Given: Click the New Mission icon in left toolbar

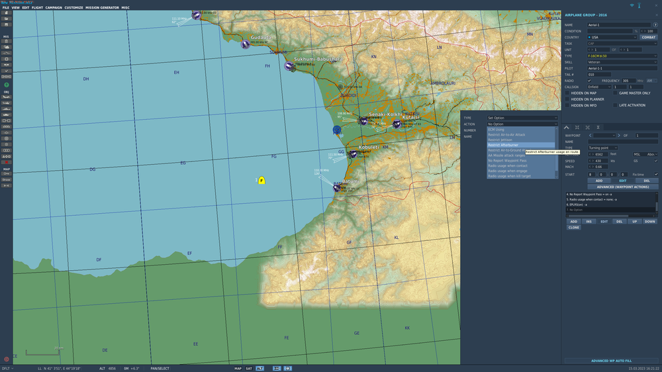Looking at the screenshot, I should (x=6, y=13).
